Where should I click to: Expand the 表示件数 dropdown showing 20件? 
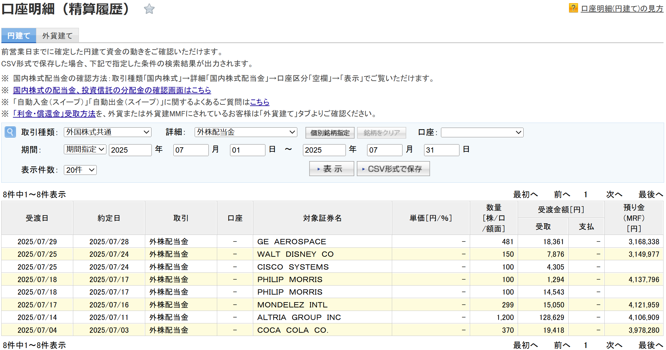point(80,170)
